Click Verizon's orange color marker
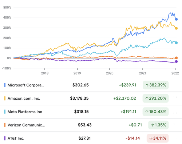 point(5,125)
